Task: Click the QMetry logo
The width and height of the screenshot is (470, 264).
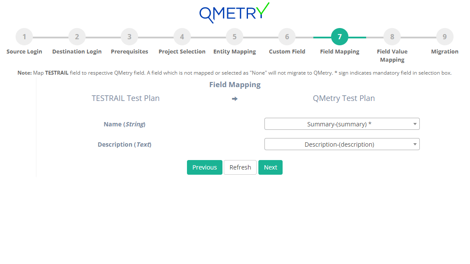Action: 235,13
